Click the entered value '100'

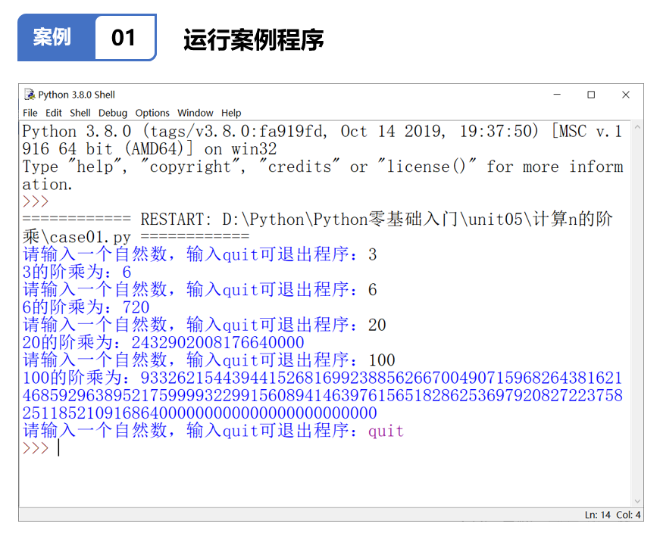click(382, 360)
